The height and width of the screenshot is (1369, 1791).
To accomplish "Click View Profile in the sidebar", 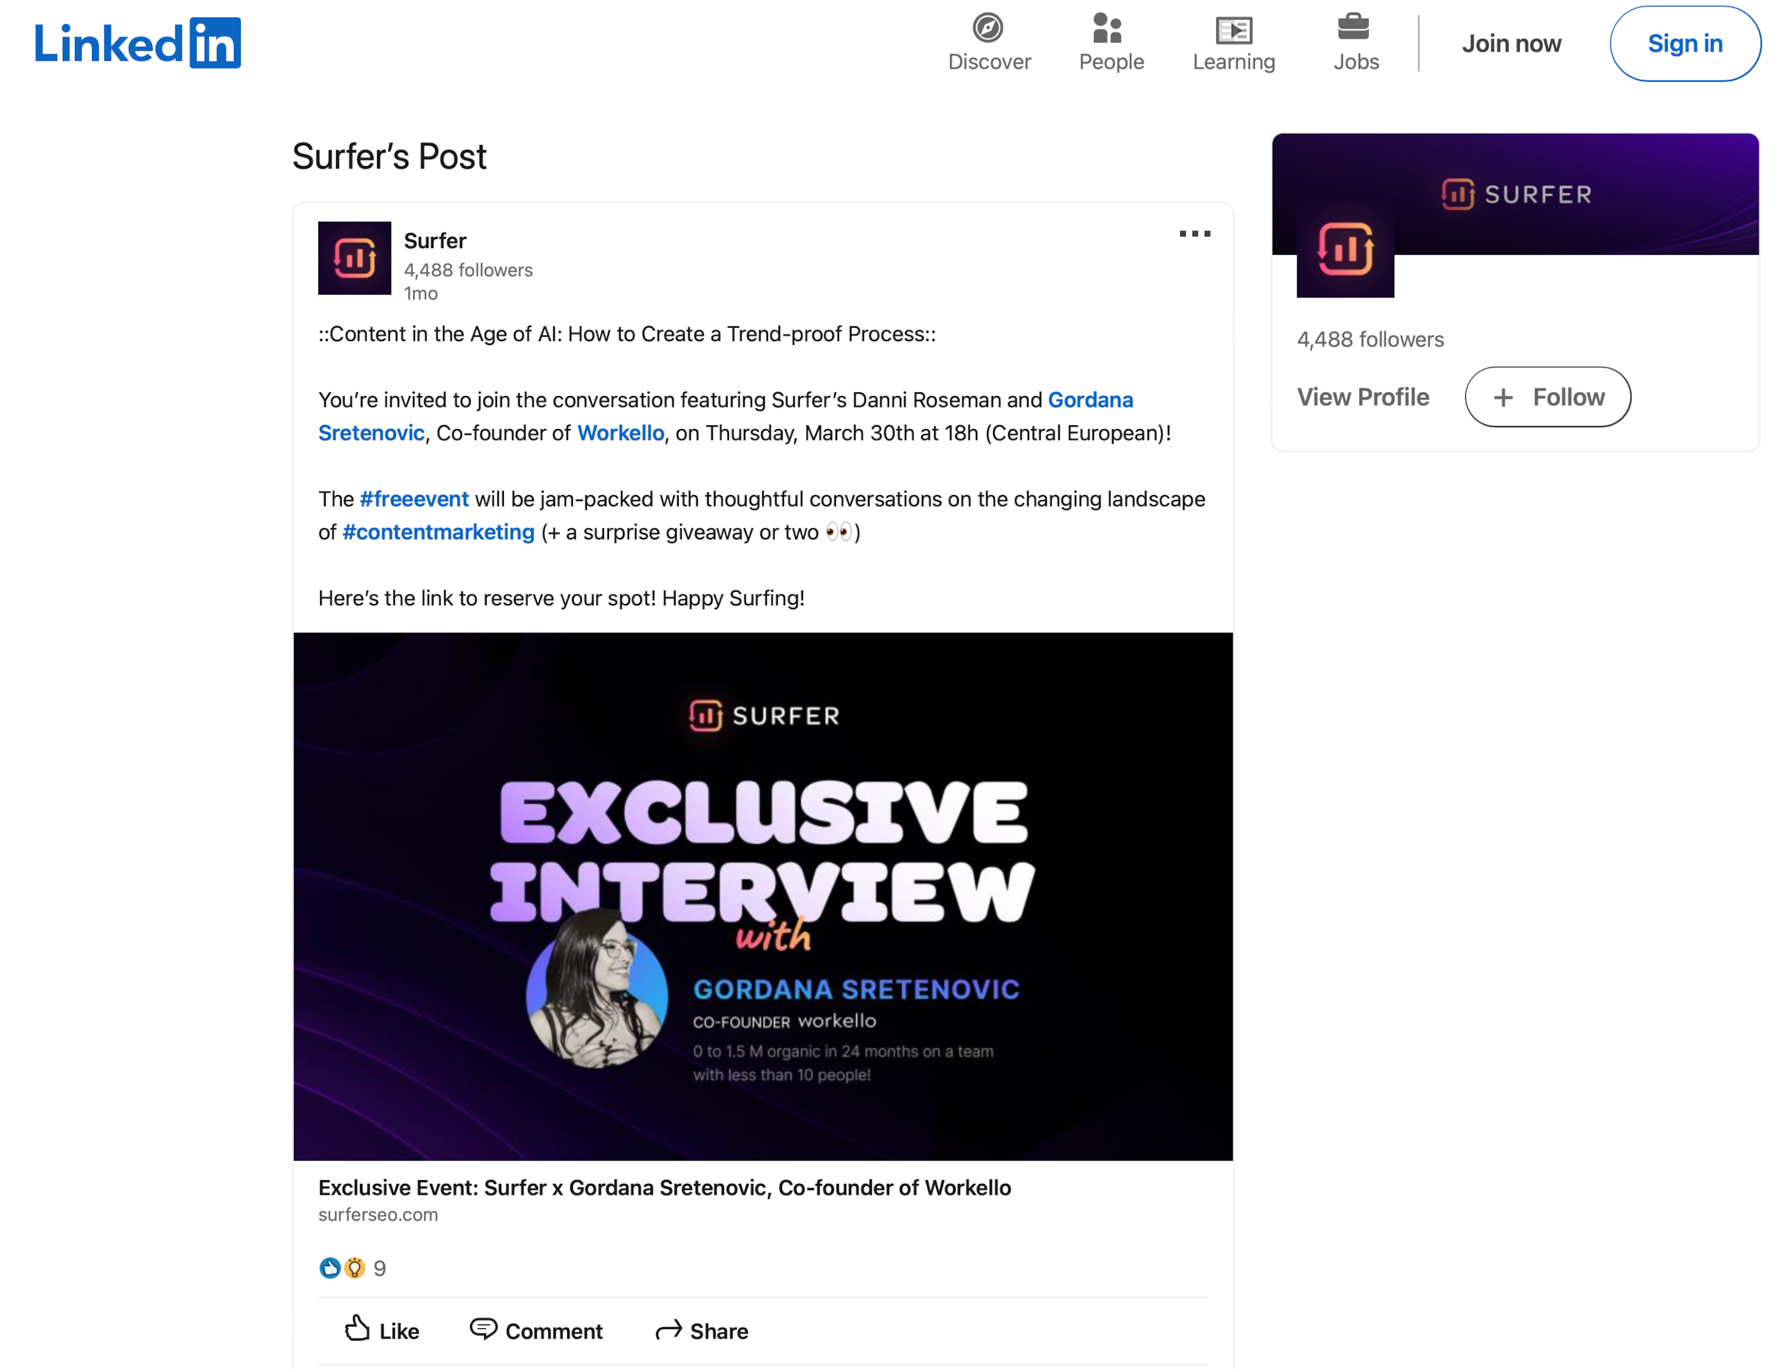I will pyautogui.click(x=1363, y=397).
